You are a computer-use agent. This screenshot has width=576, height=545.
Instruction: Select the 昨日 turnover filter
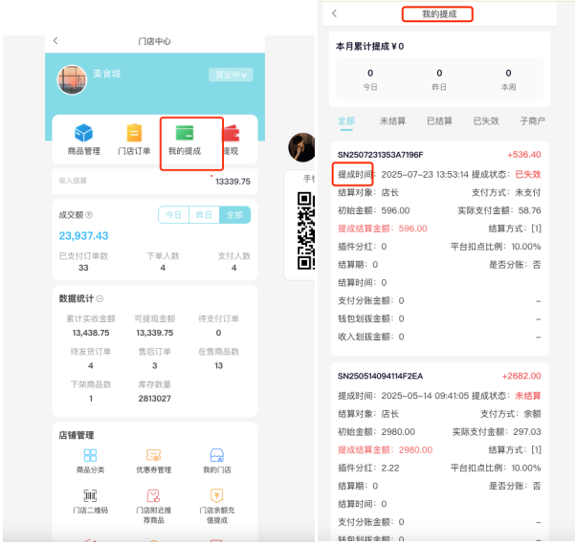[203, 215]
